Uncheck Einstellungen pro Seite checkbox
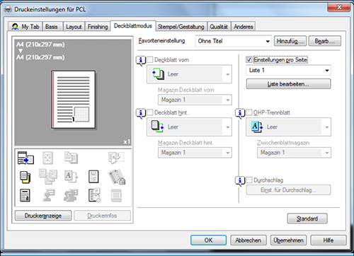Viewport: 354px width, 256px height. coord(249,59)
